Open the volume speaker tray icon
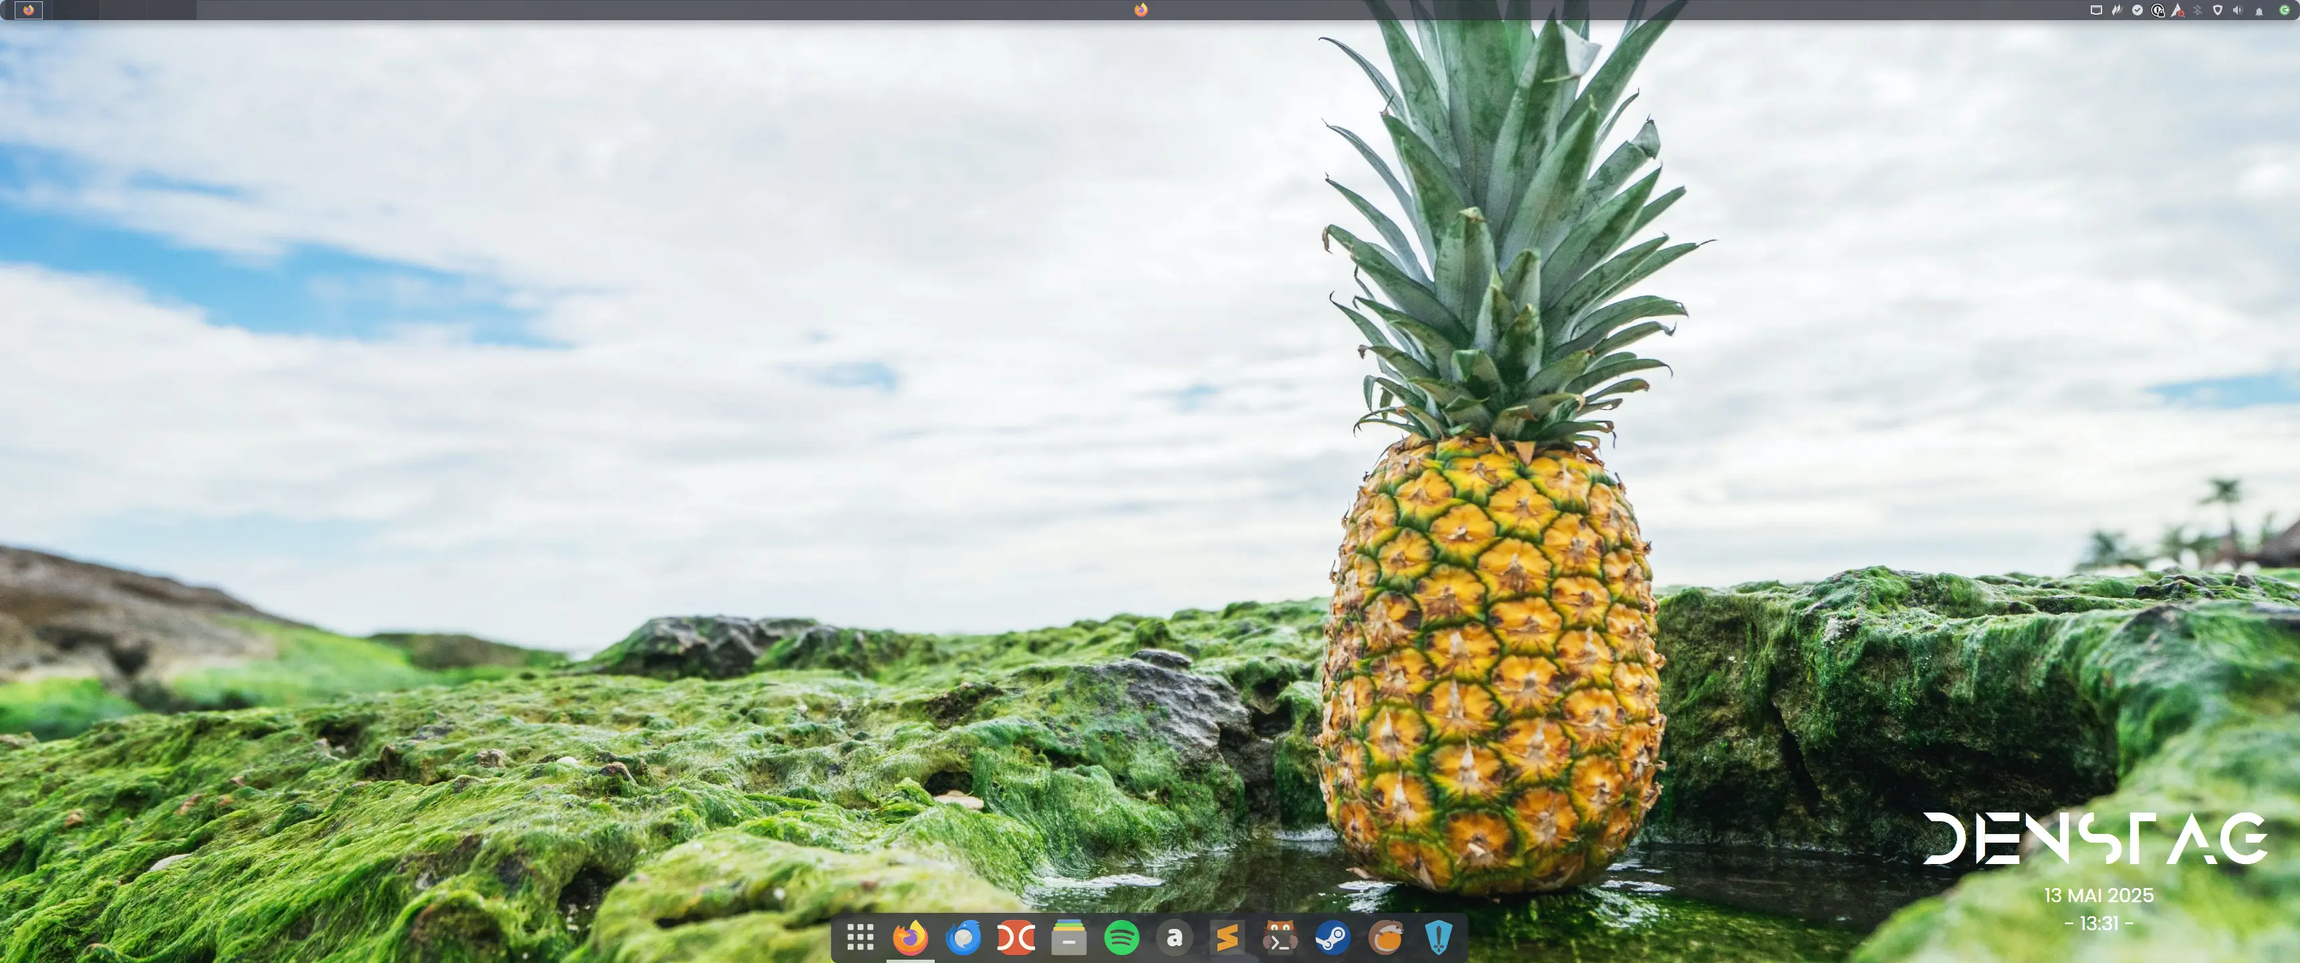 [x=2238, y=10]
